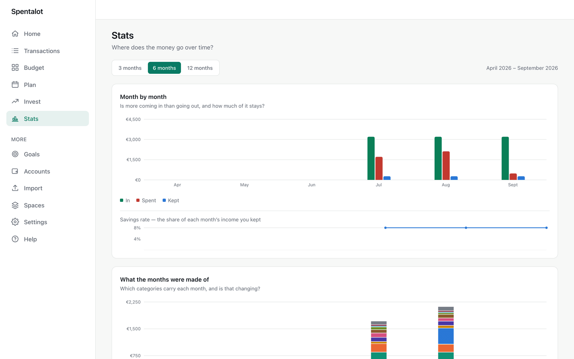Click the green In legend swatch
574x359 pixels.
(122, 200)
